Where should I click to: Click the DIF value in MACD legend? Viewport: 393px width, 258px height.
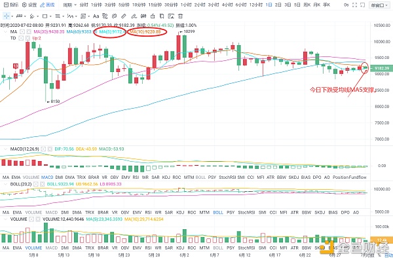click(64, 149)
